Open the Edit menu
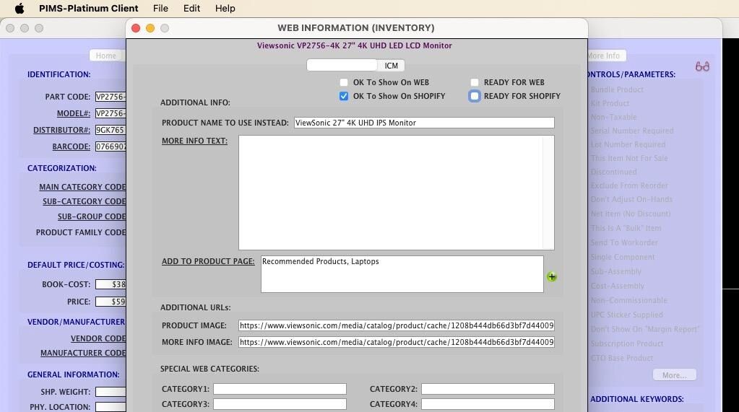The width and height of the screenshot is (739, 412). (191, 9)
